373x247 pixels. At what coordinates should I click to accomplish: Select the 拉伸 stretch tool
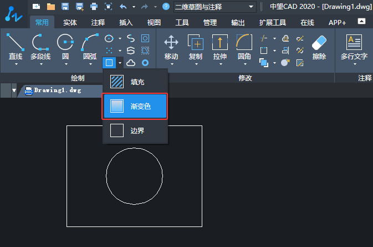(x=220, y=47)
